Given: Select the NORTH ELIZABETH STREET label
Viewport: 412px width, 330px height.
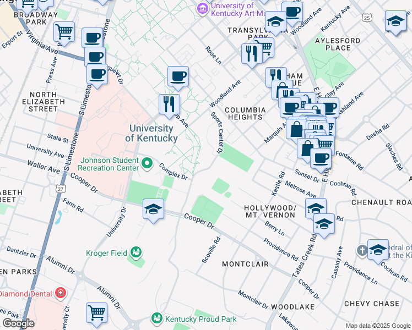Looking at the screenshot, I should tap(44, 102).
